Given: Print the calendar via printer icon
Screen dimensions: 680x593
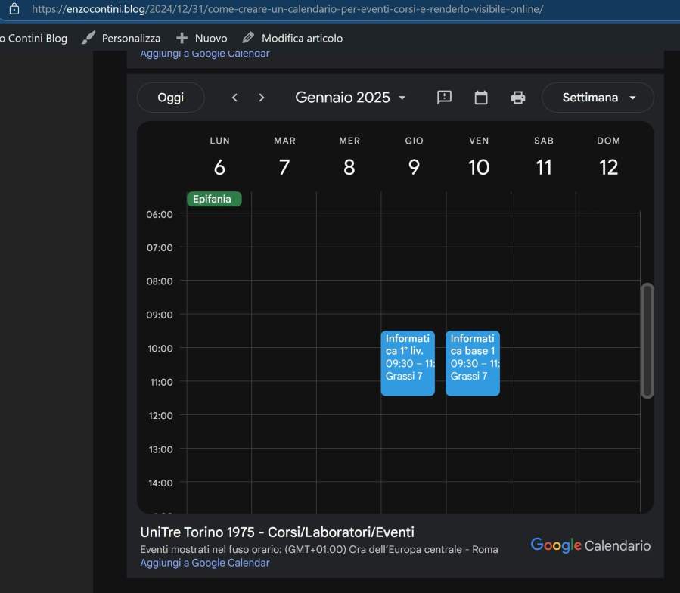Looking at the screenshot, I should [518, 98].
